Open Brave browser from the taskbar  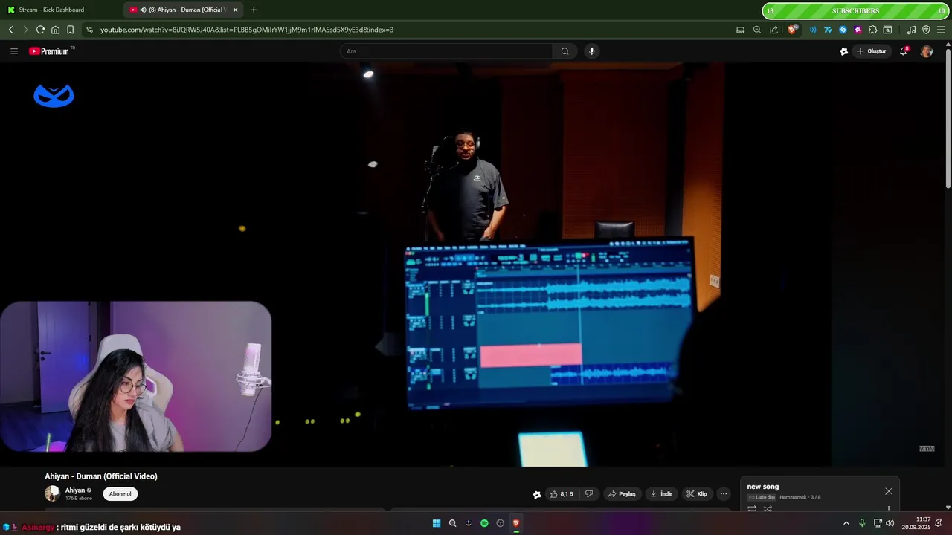pyautogui.click(x=515, y=523)
